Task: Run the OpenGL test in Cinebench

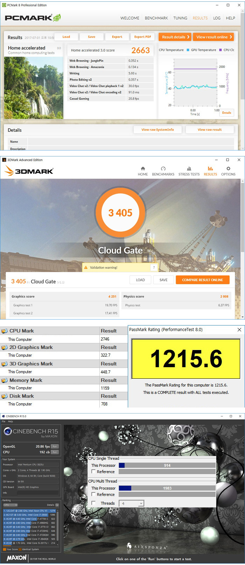Action: (55, 446)
